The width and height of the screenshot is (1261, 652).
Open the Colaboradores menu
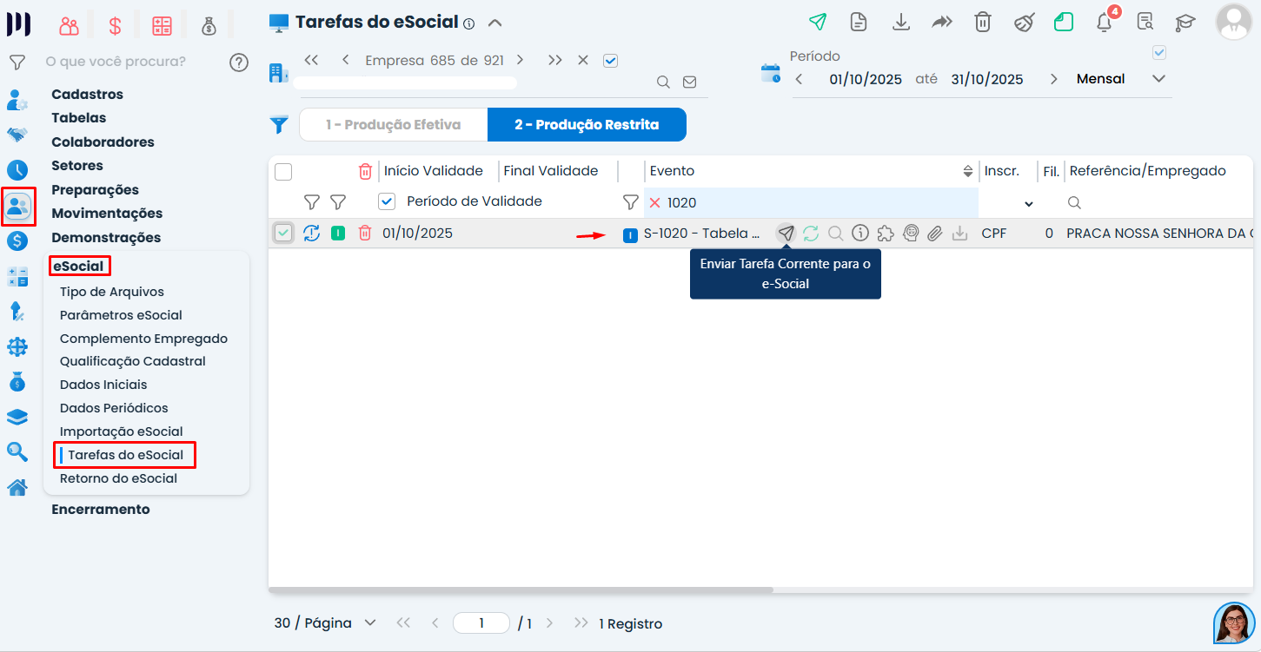point(103,142)
